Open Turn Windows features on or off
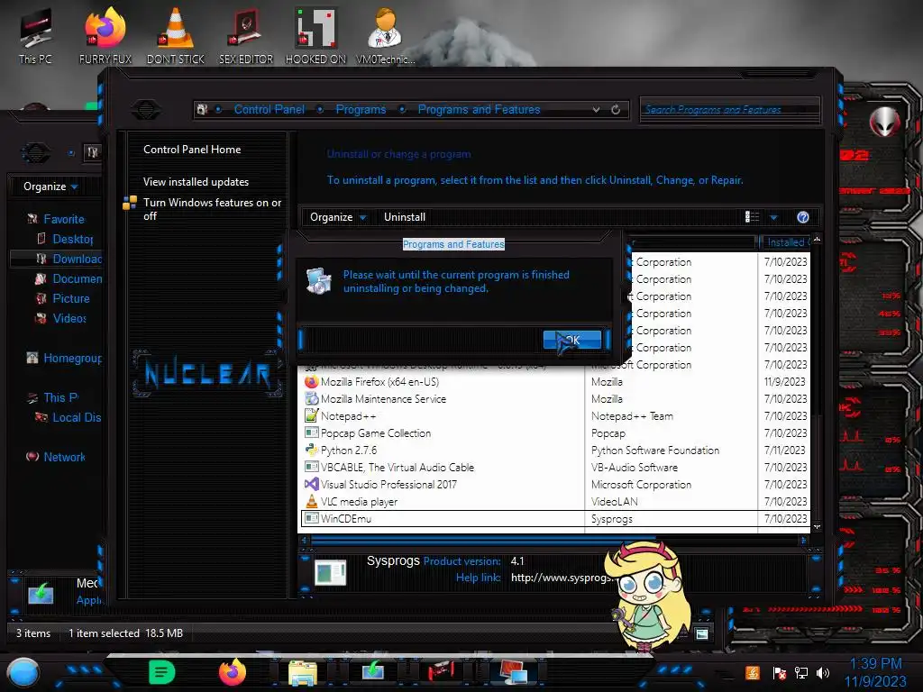The height and width of the screenshot is (692, 923). [x=212, y=209]
